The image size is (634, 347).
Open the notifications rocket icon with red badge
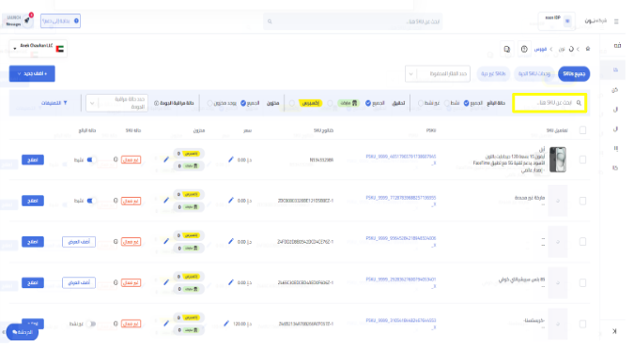pyautogui.click(x=27, y=20)
